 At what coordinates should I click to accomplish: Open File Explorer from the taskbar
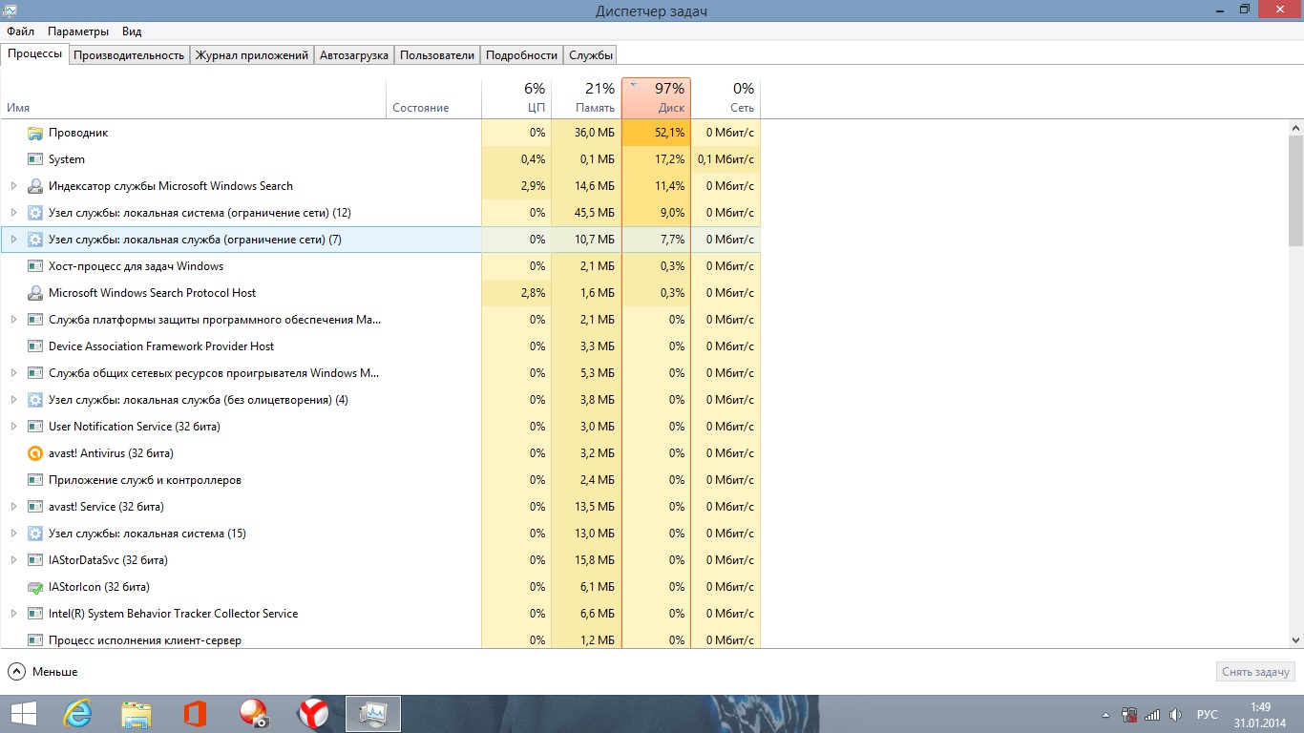pyautogui.click(x=137, y=714)
